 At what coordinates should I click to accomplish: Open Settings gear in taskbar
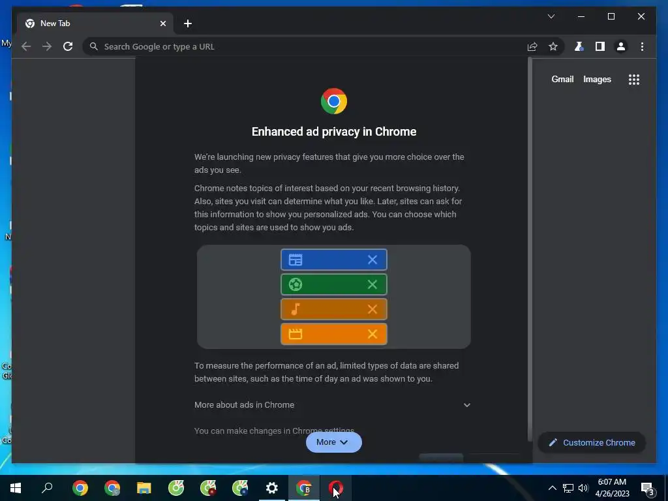pyautogui.click(x=272, y=488)
